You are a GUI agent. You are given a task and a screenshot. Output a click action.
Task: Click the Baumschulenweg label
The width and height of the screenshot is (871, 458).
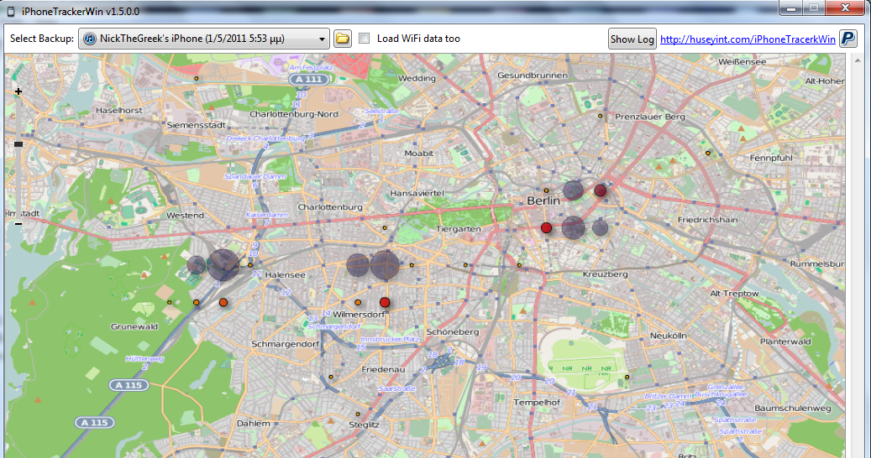coord(793,409)
